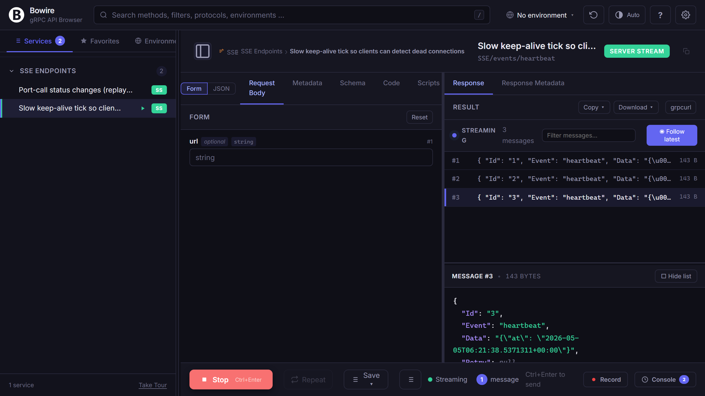Click the url string input field
This screenshot has width=705, height=396.
[x=311, y=158]
